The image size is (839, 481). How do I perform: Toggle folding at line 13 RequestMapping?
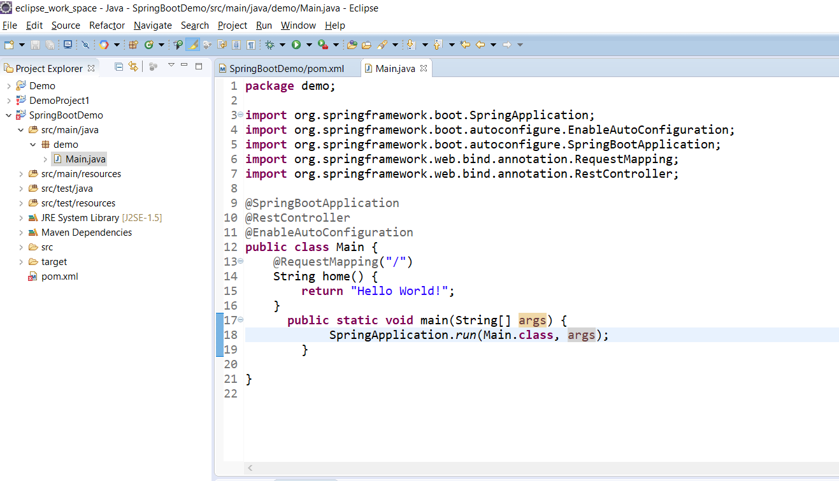click(x=240, y=262)
